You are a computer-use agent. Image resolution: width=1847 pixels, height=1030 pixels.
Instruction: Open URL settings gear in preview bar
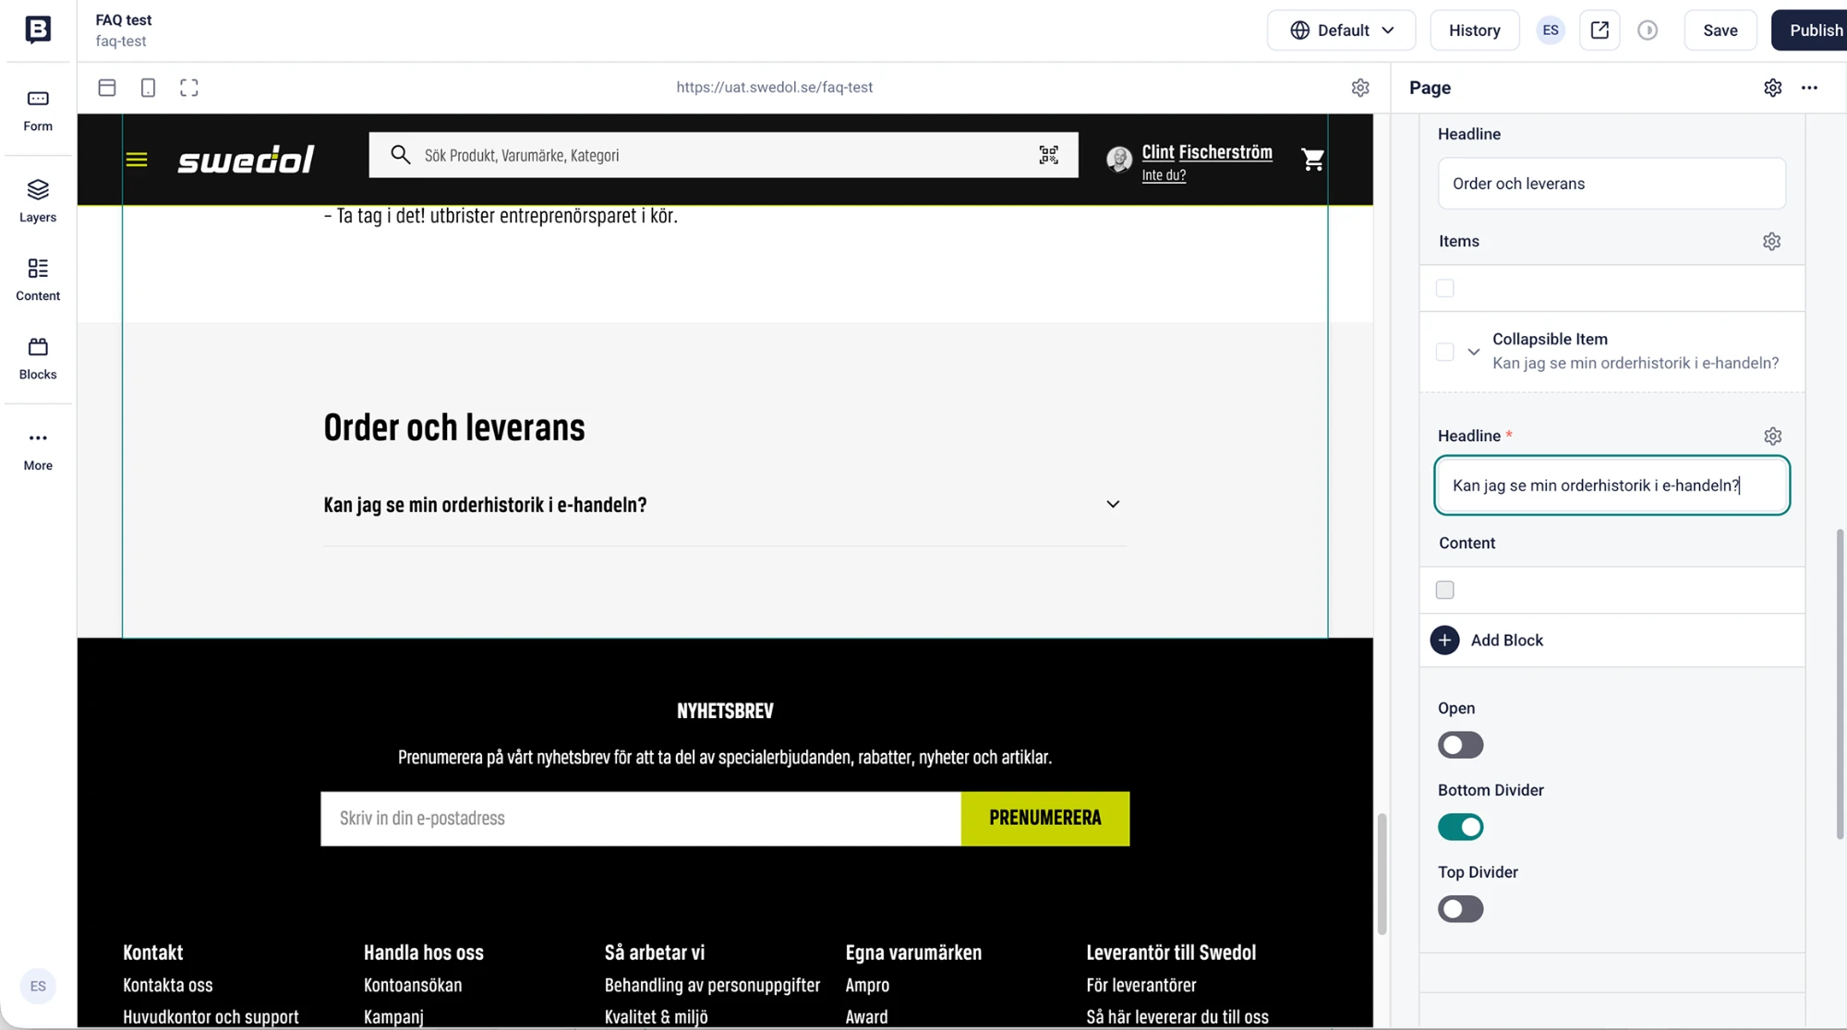[x=1360, y=88]
